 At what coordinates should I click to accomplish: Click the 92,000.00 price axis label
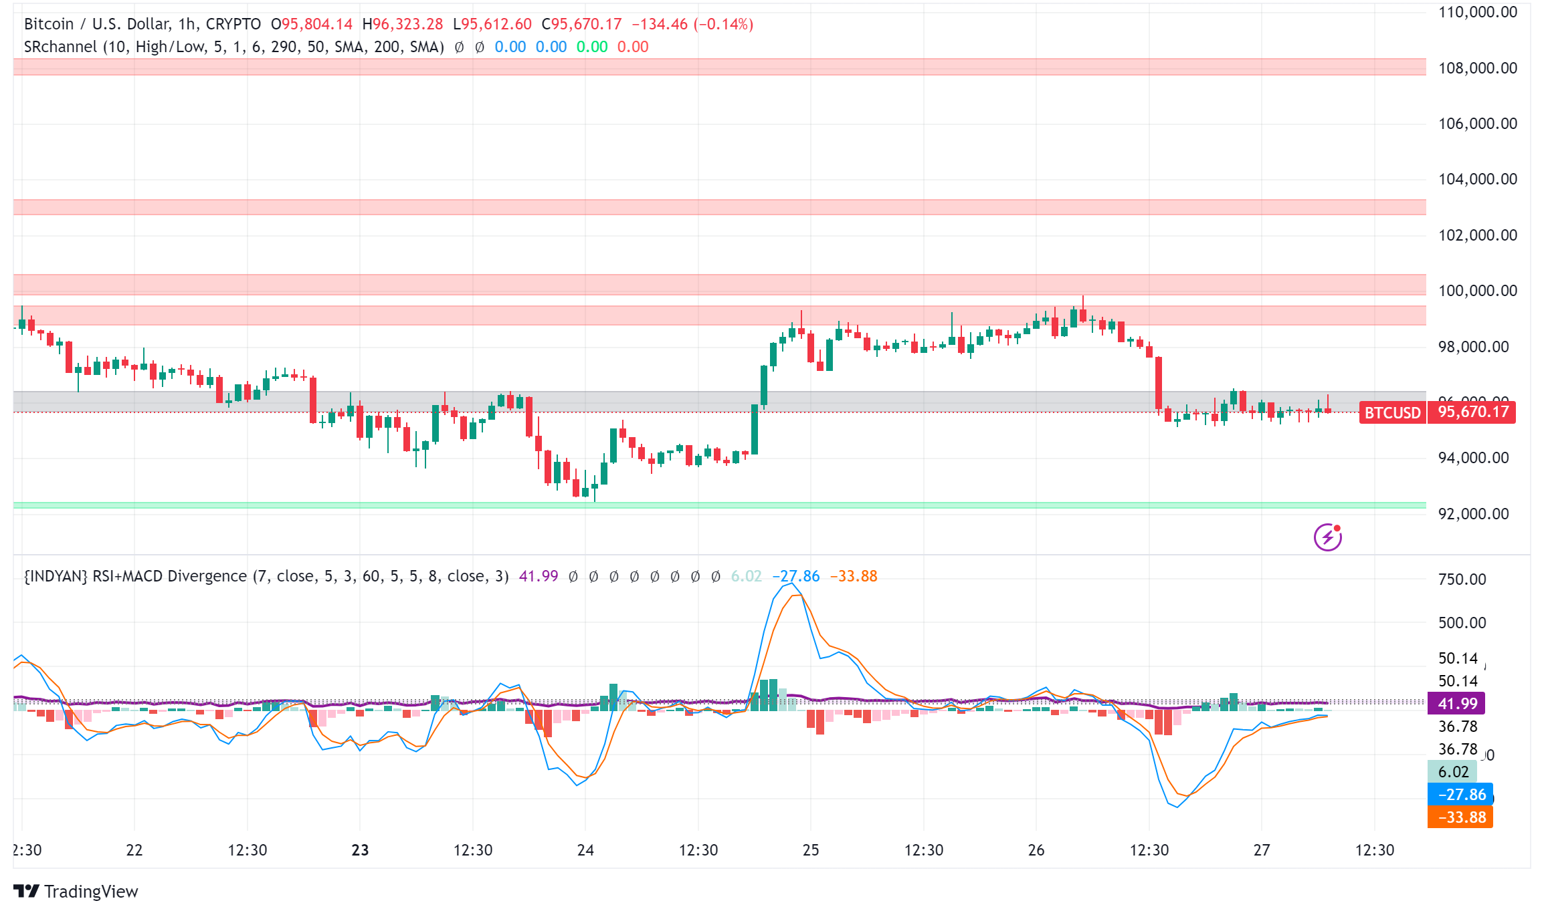point(1473,514)
